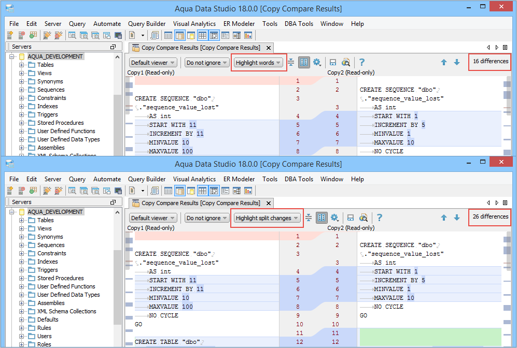Open the Highlight split changes dropdown
This screenshot has width=517, height=348.
(267, 218)
